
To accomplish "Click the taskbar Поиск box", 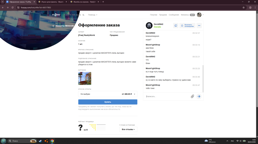I will 22,141.
